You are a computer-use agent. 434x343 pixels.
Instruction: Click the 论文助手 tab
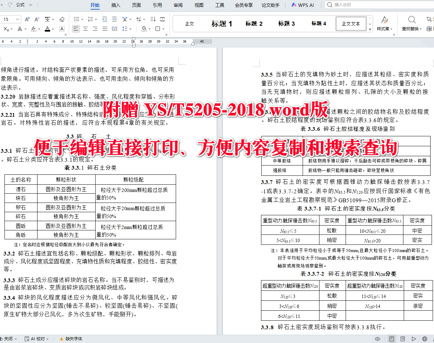[271, 5]
